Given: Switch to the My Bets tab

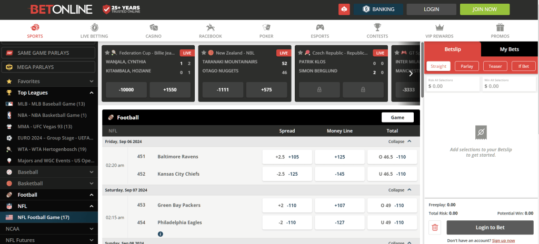Looking at the screenshot, I should tap(509, 49).
